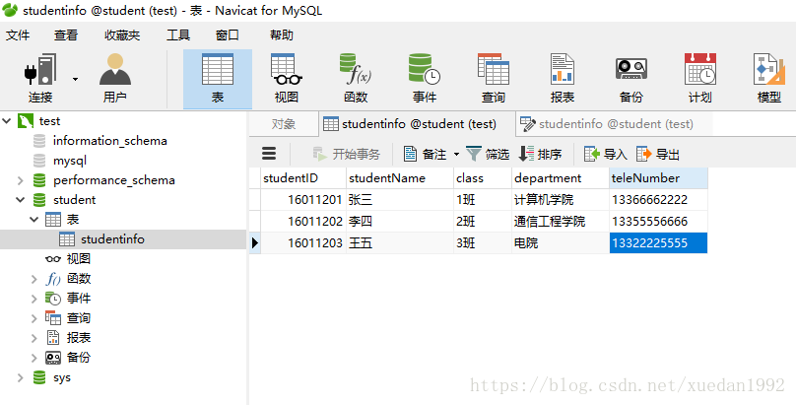The width and height of the screenshot is (796, 405).
Task: Open the Memo (备注) dropdown arrow
Action: pyautogui.click(x=456, y=155)
